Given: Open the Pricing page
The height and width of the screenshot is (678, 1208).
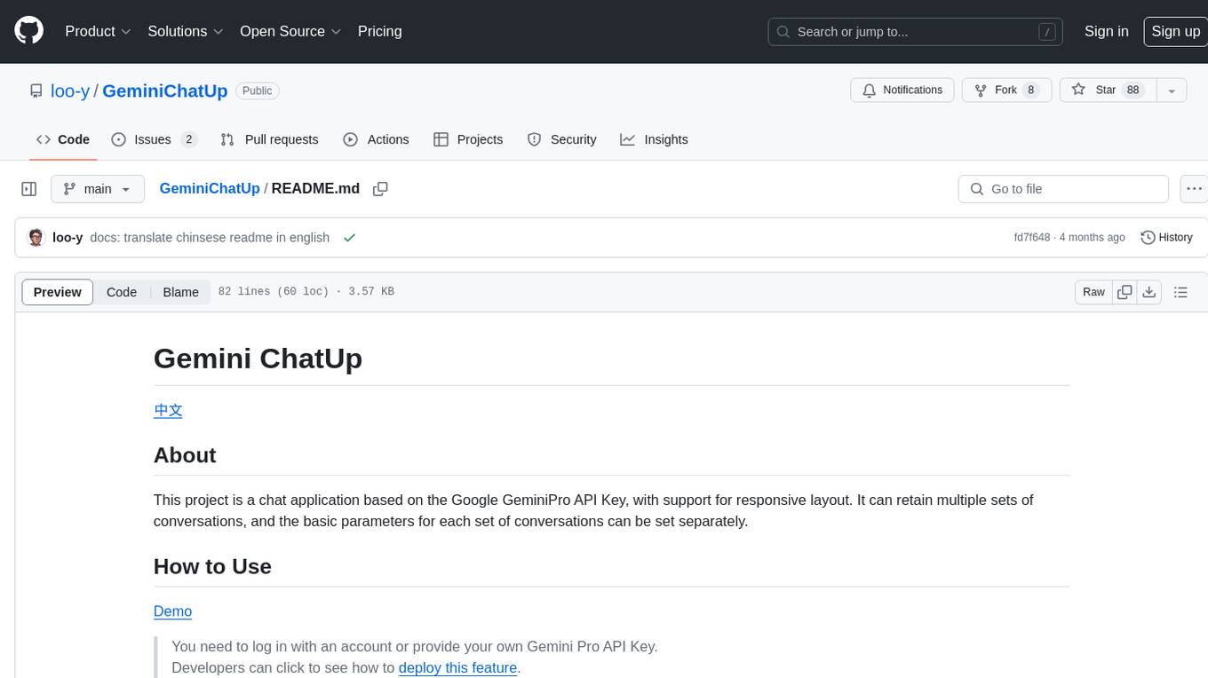Looking at the screenshot, I should 379,31.
